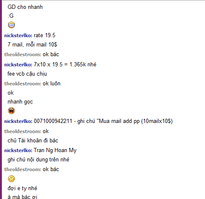Screen dimensions: 205x199
Task: Click the ':G' text message
Action: [11, 16]
